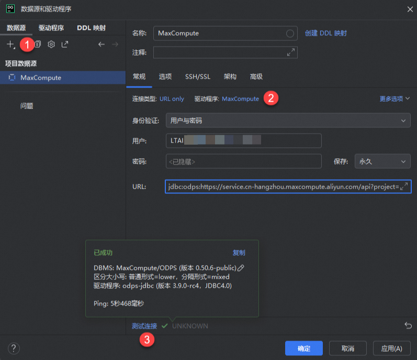Click 测试连接 link

click(x=144, y=326)
